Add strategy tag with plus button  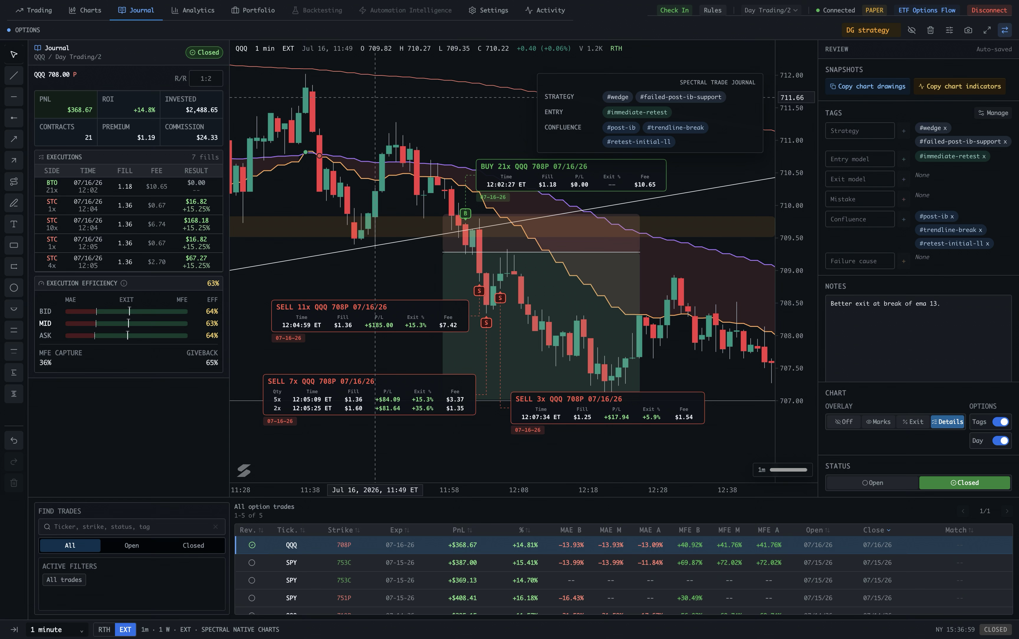point(904,131)
